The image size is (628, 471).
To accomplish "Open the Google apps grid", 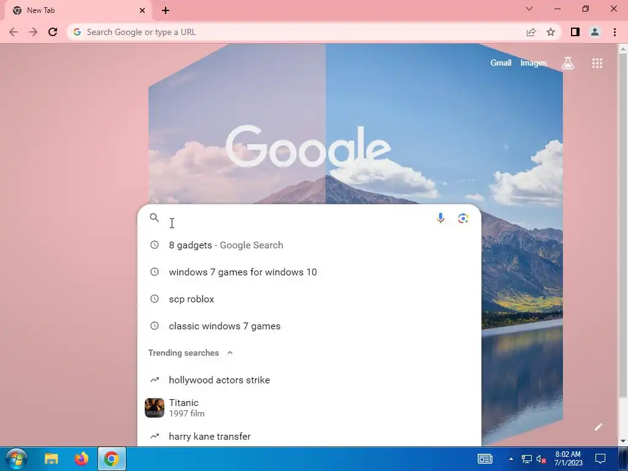I will (597, 63).
